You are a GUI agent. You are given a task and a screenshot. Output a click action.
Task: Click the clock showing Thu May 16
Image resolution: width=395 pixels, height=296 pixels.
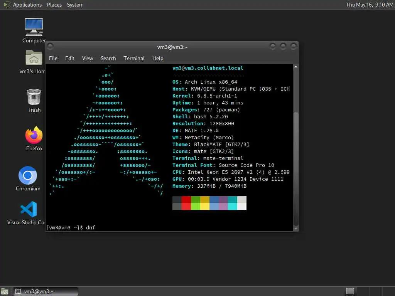tap(369, 5)
